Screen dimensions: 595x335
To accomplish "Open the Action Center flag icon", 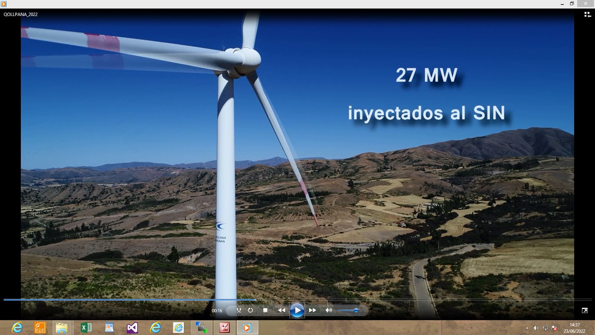I will click(554, 328).
